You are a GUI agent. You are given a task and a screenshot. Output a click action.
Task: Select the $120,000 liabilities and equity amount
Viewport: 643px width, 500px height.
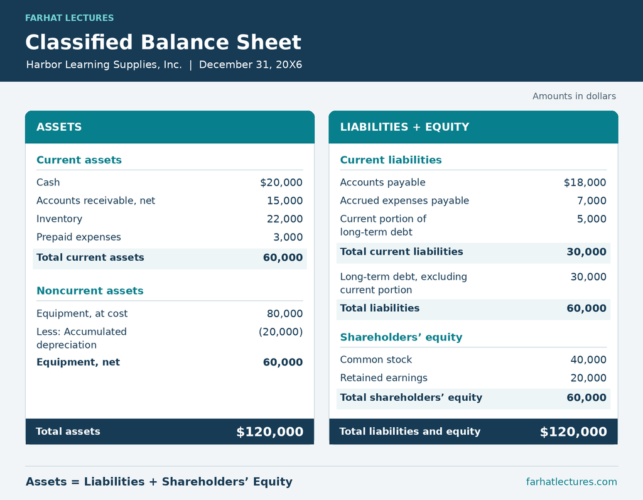pyautogui.click(x=573, y=432)
